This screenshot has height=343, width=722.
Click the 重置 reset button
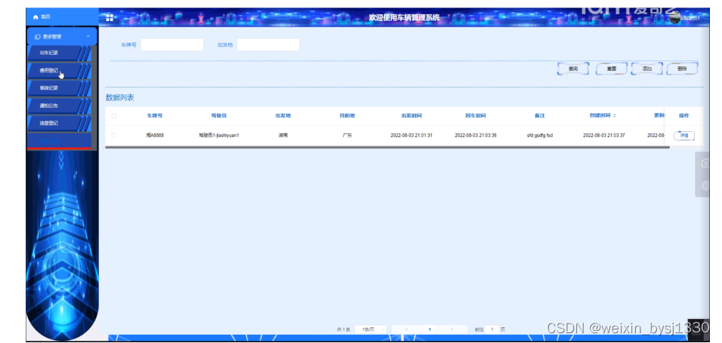612,69
